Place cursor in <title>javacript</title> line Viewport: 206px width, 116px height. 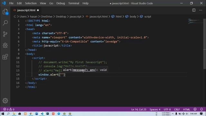click(x=52, y=46)
